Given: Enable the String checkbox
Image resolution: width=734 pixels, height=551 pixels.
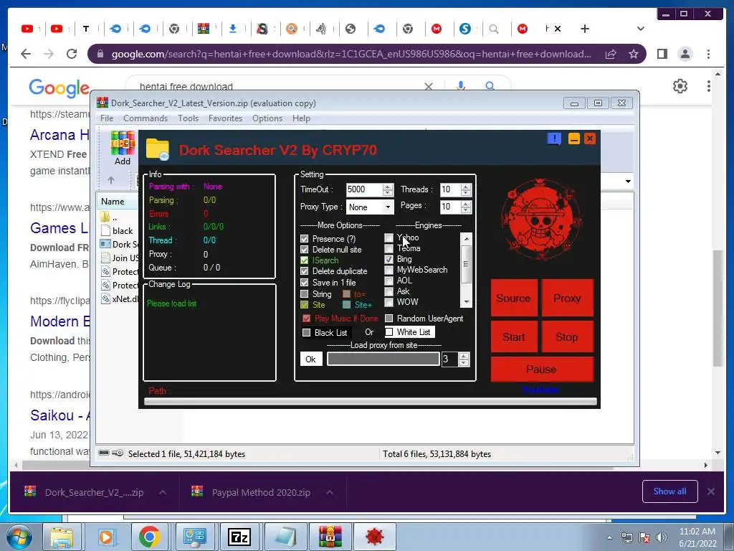Looking at the screenshot, I should (304, 293).
